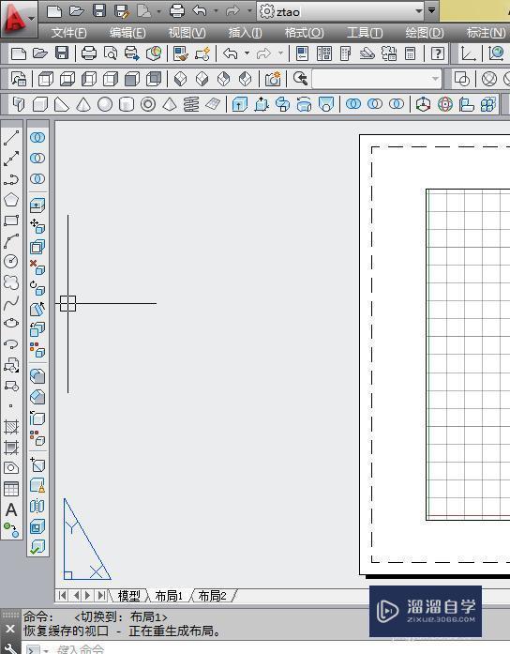Expand the application menu arrow beside the A logo
This screenshot has height=654, width=510.
coord(32,18)
